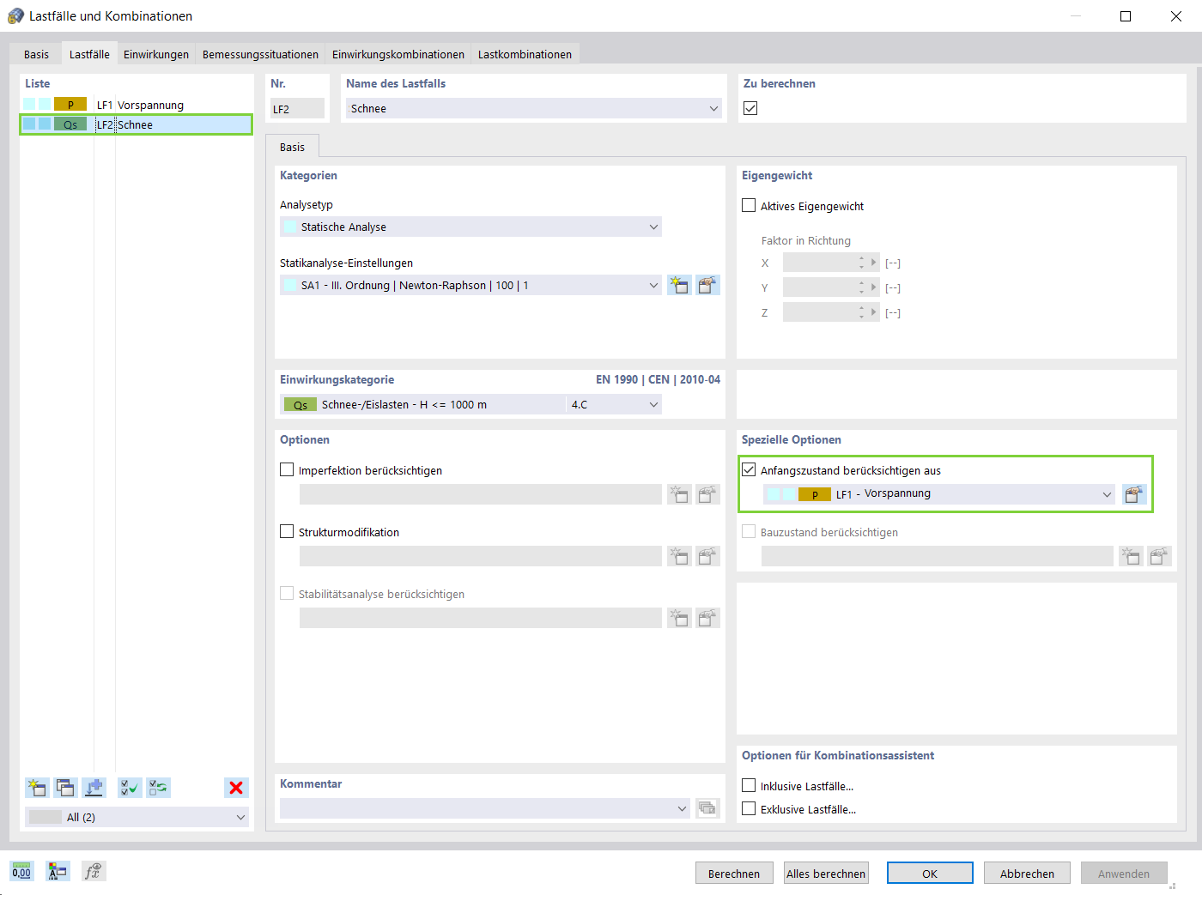Toggle Bauzustand berücksichtigen checkbox

(x=749, y=532)
